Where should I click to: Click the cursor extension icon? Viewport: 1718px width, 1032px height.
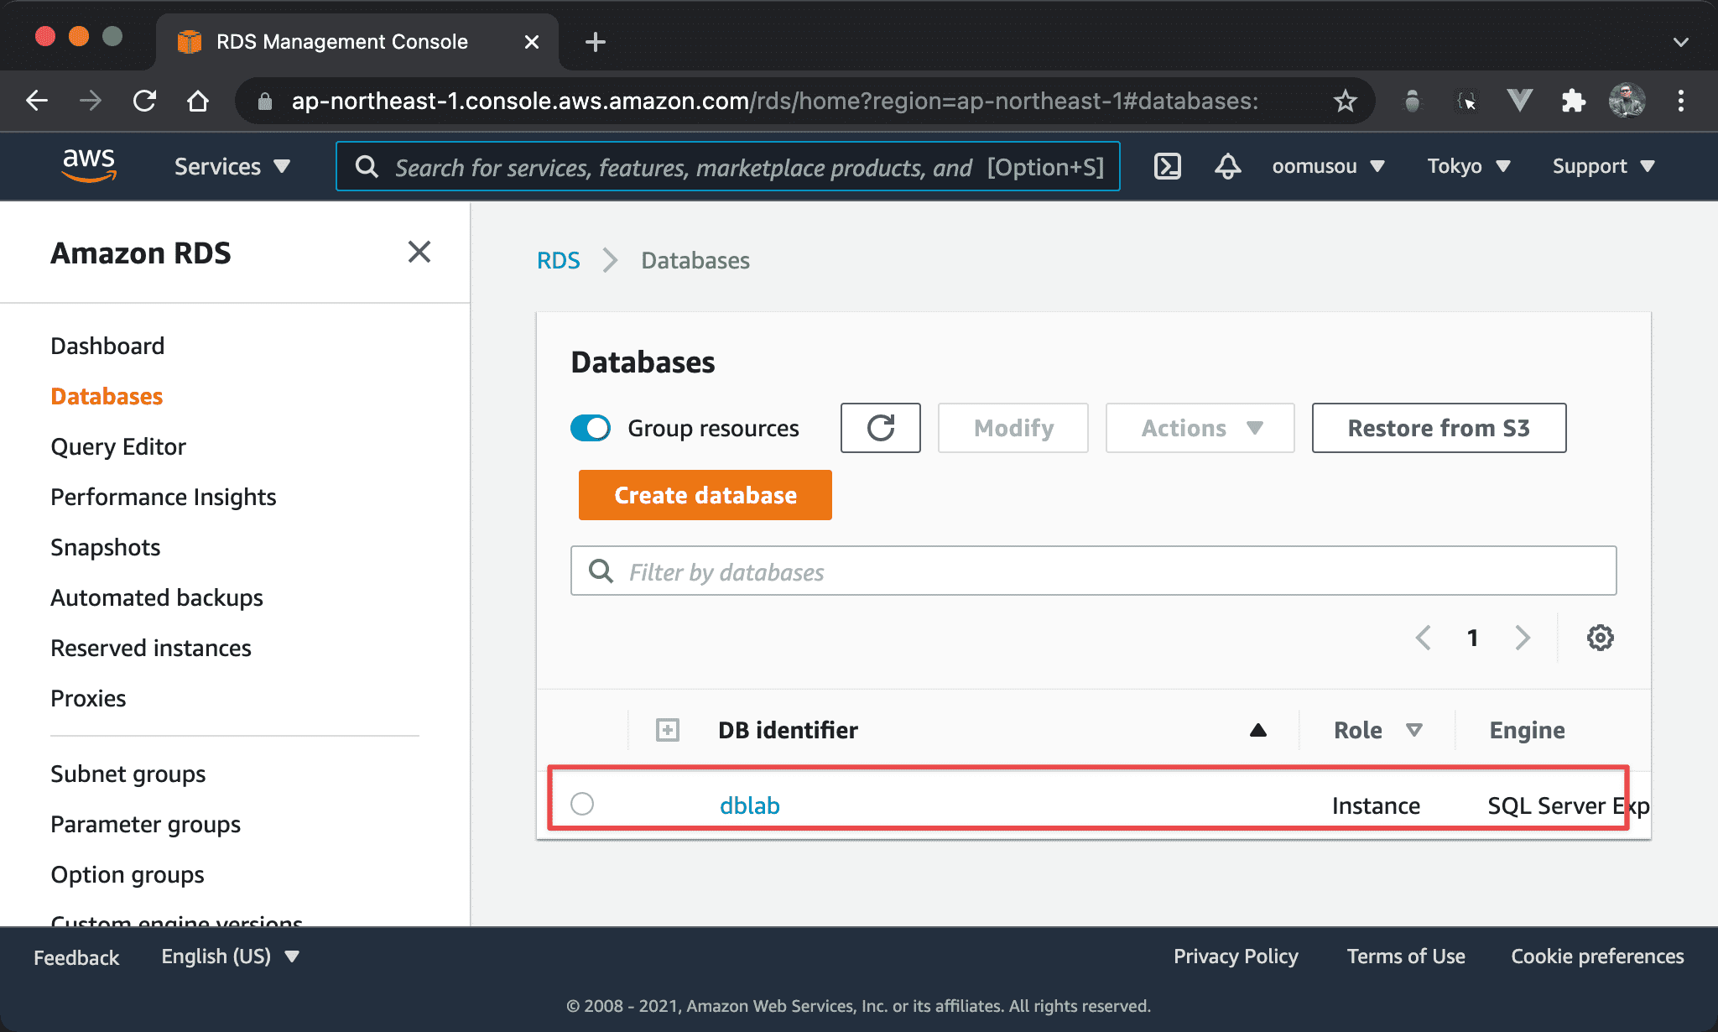tap(1466, 101)
